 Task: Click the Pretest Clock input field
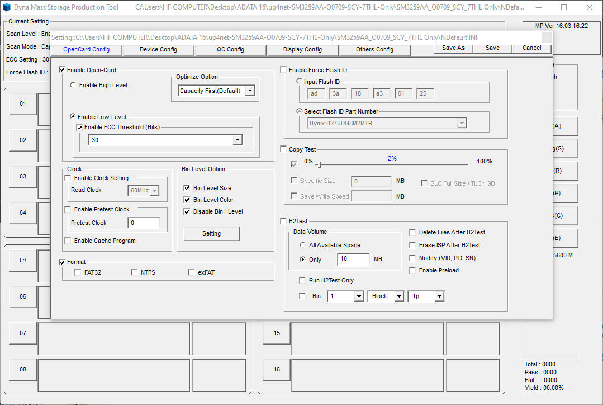pos(144,223)
